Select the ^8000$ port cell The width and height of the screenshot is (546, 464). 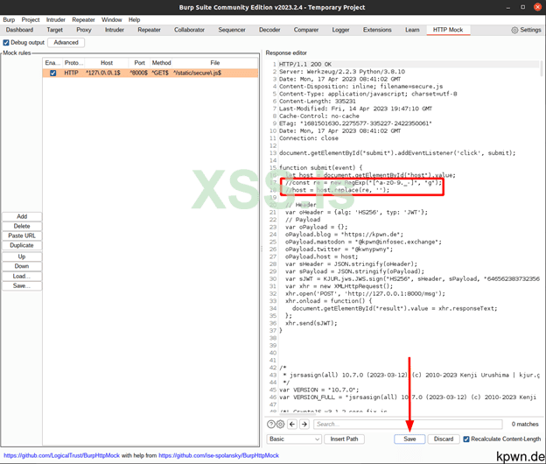pos(140,73)
